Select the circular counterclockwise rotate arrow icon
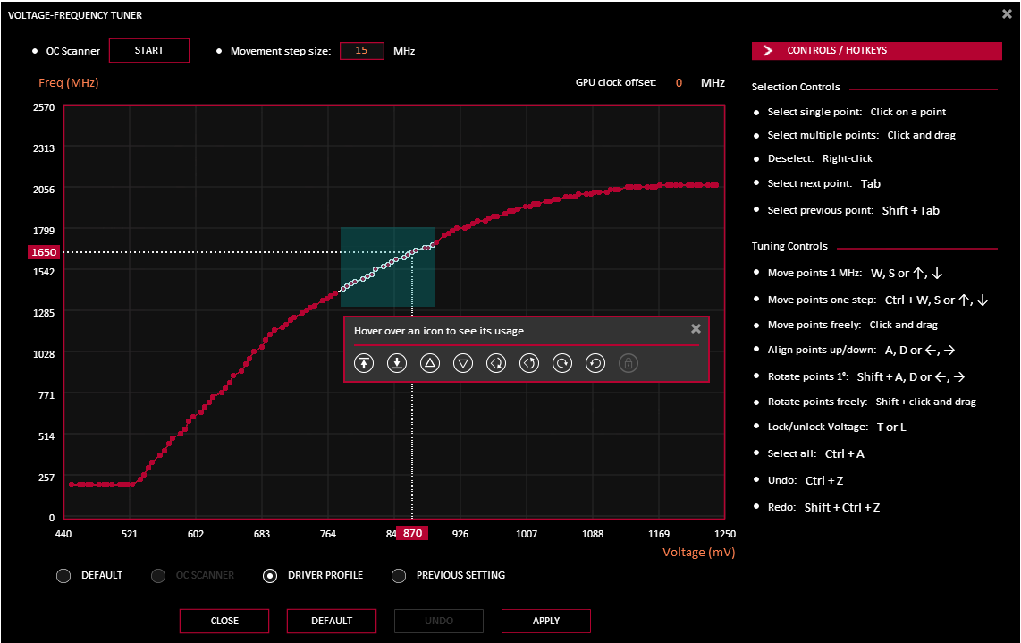 click(x=595, y=363)
